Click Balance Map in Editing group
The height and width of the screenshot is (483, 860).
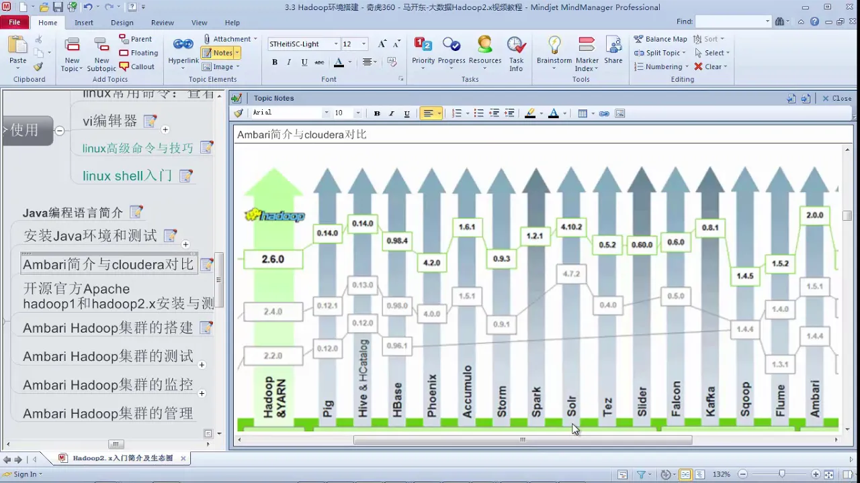tap(660, 39)
